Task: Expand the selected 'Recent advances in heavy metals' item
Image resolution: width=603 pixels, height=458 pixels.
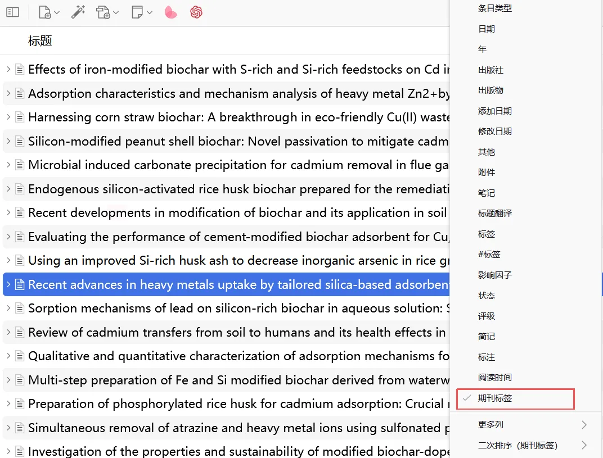Action: point(8,285)
